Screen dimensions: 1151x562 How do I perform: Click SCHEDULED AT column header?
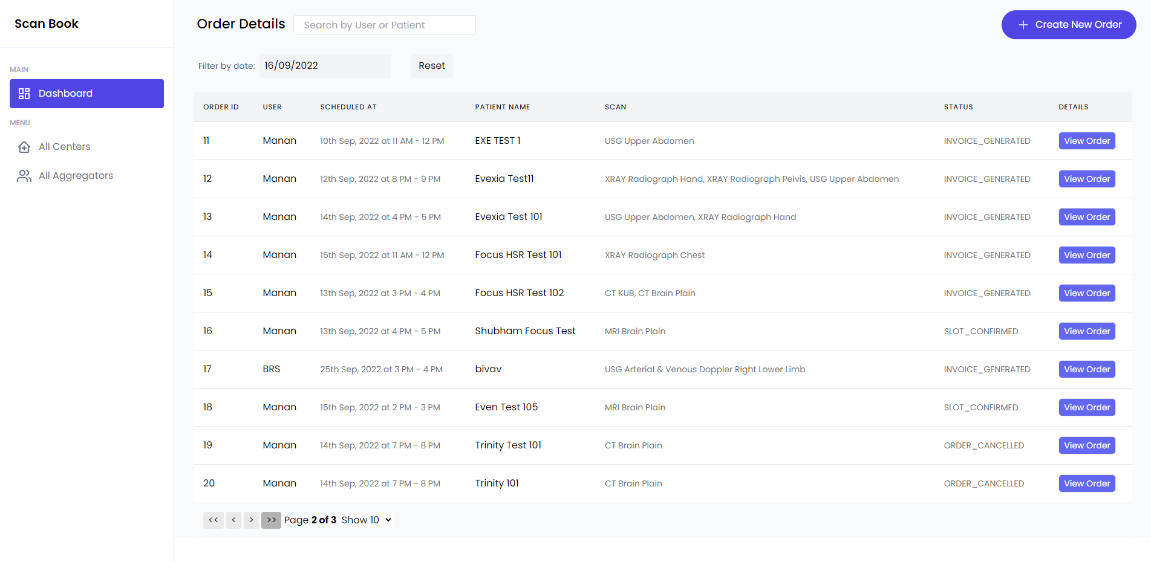tap(348, 107)
